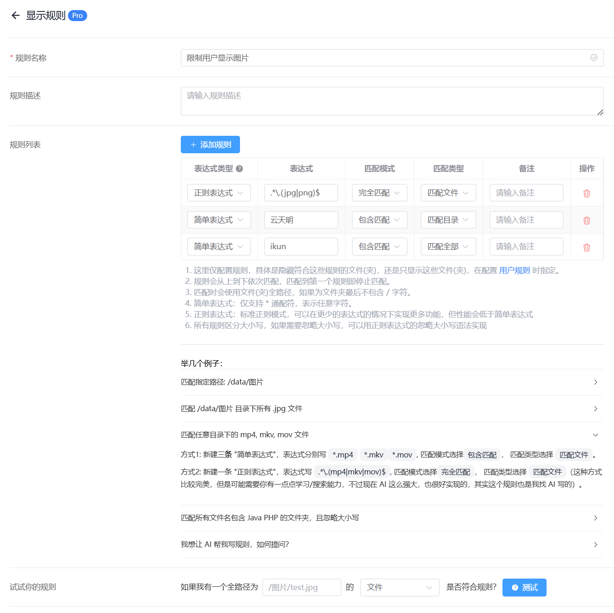The image size is (614, 613).
Task: Click the 匹配模式 column header
Action: tap(380, 169)
